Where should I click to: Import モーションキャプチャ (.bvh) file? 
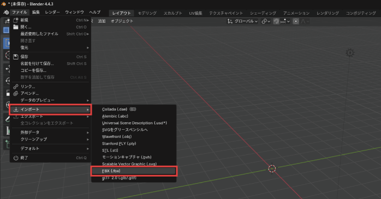[x=134, y=157]
